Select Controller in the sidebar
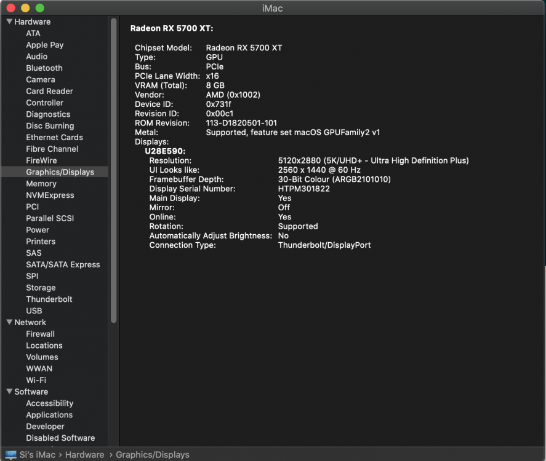Image resolution: width=546 pixels, height=461 pixels. [x=44, y=103]
